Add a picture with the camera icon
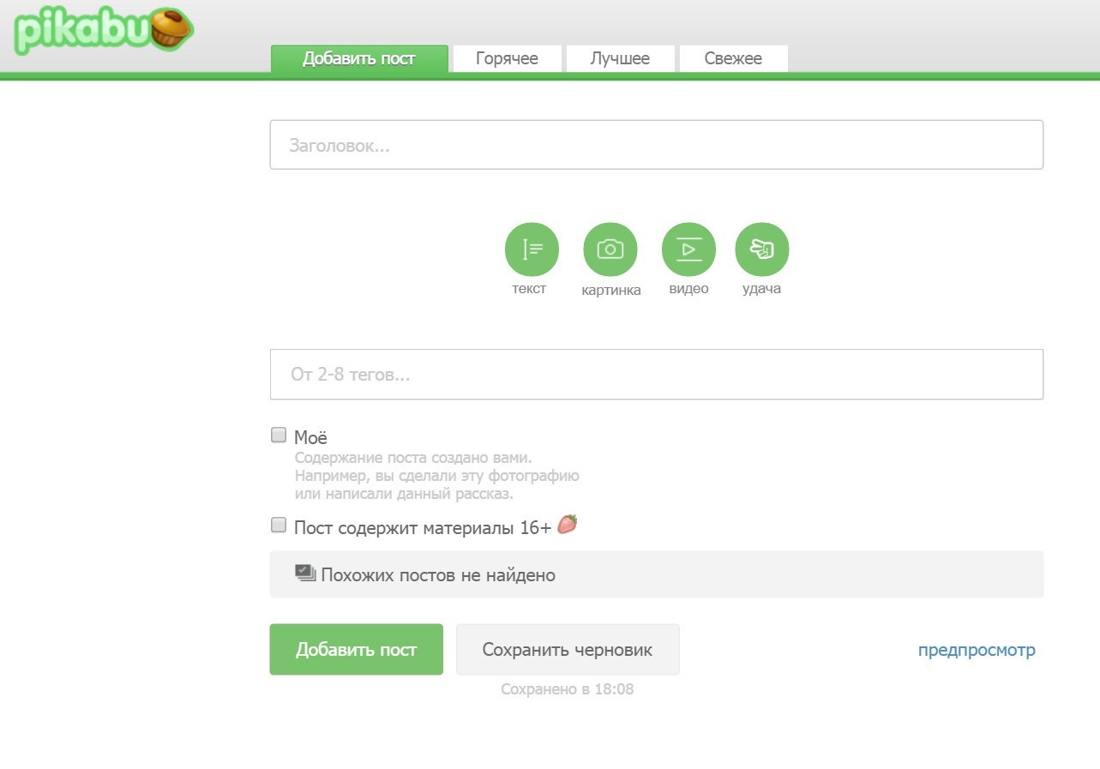 610,249
